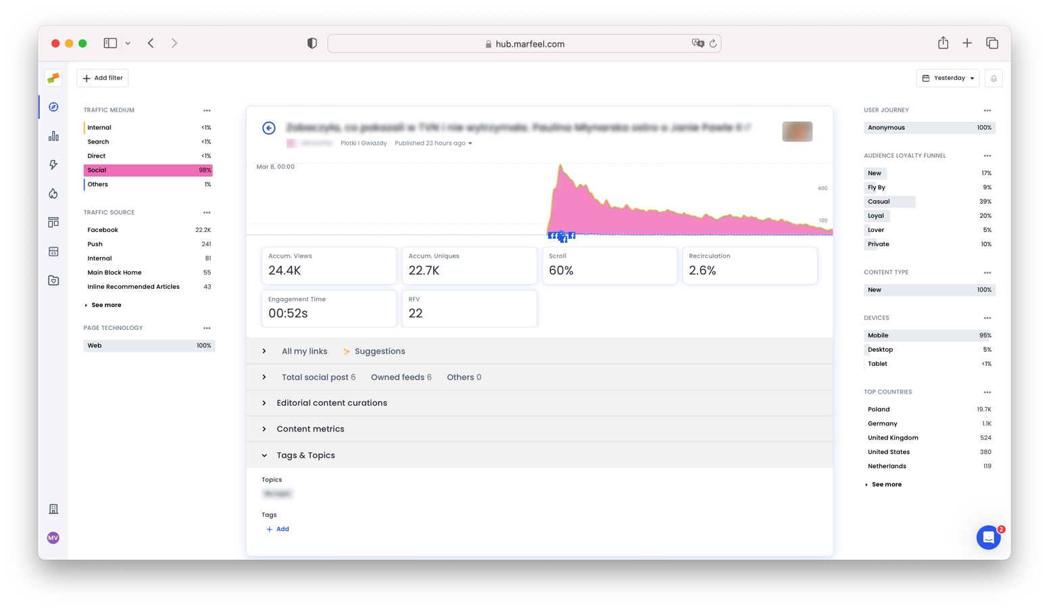Filter by Social traffic medium
The image size is (1049, 610).
click(x=148, y=170)
